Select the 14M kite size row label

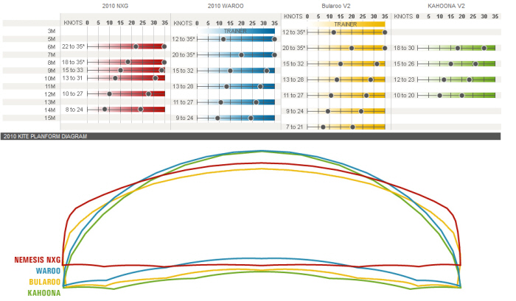50,110
